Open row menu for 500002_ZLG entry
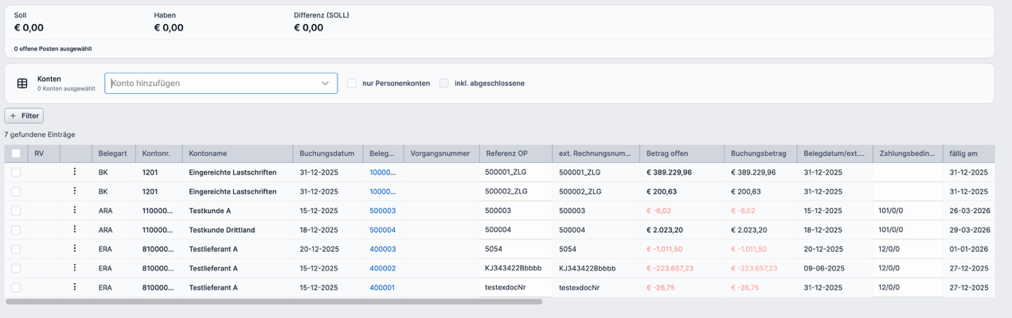This screenshot has width=1012, height=318. pyautogui.click(x=75, y=191)
